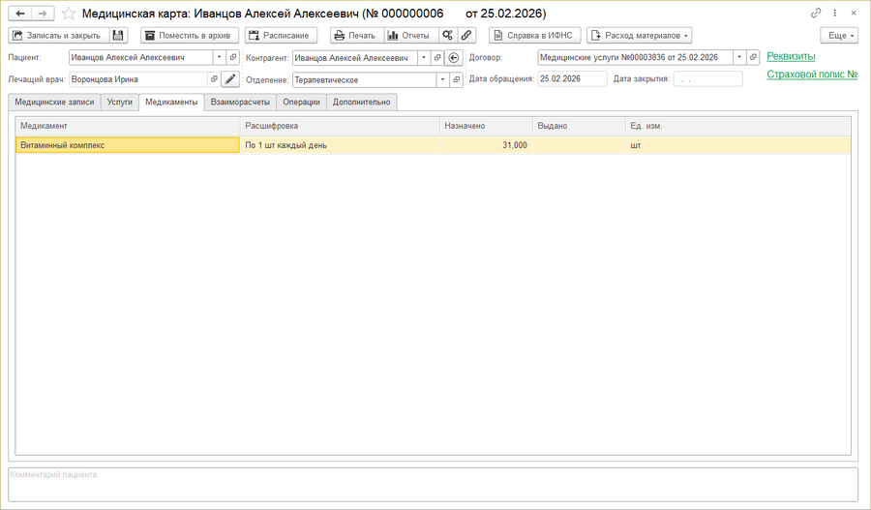Open the gears settings icon in toolbar
Viewport: 871px width, 510px height.
pos(448,36)
